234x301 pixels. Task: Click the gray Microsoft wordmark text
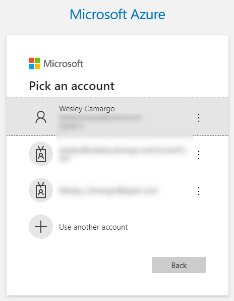(x=64, y=64)
